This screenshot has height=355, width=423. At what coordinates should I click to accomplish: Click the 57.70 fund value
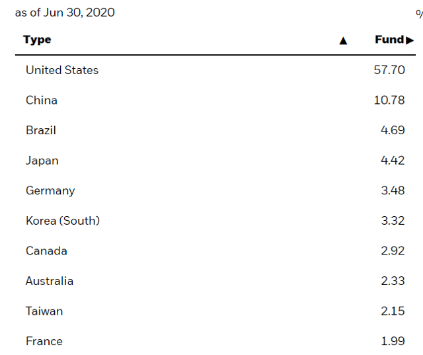[389, 70]
